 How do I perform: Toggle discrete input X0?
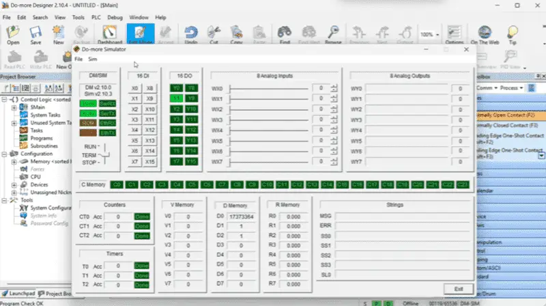[x=134, y=89]
